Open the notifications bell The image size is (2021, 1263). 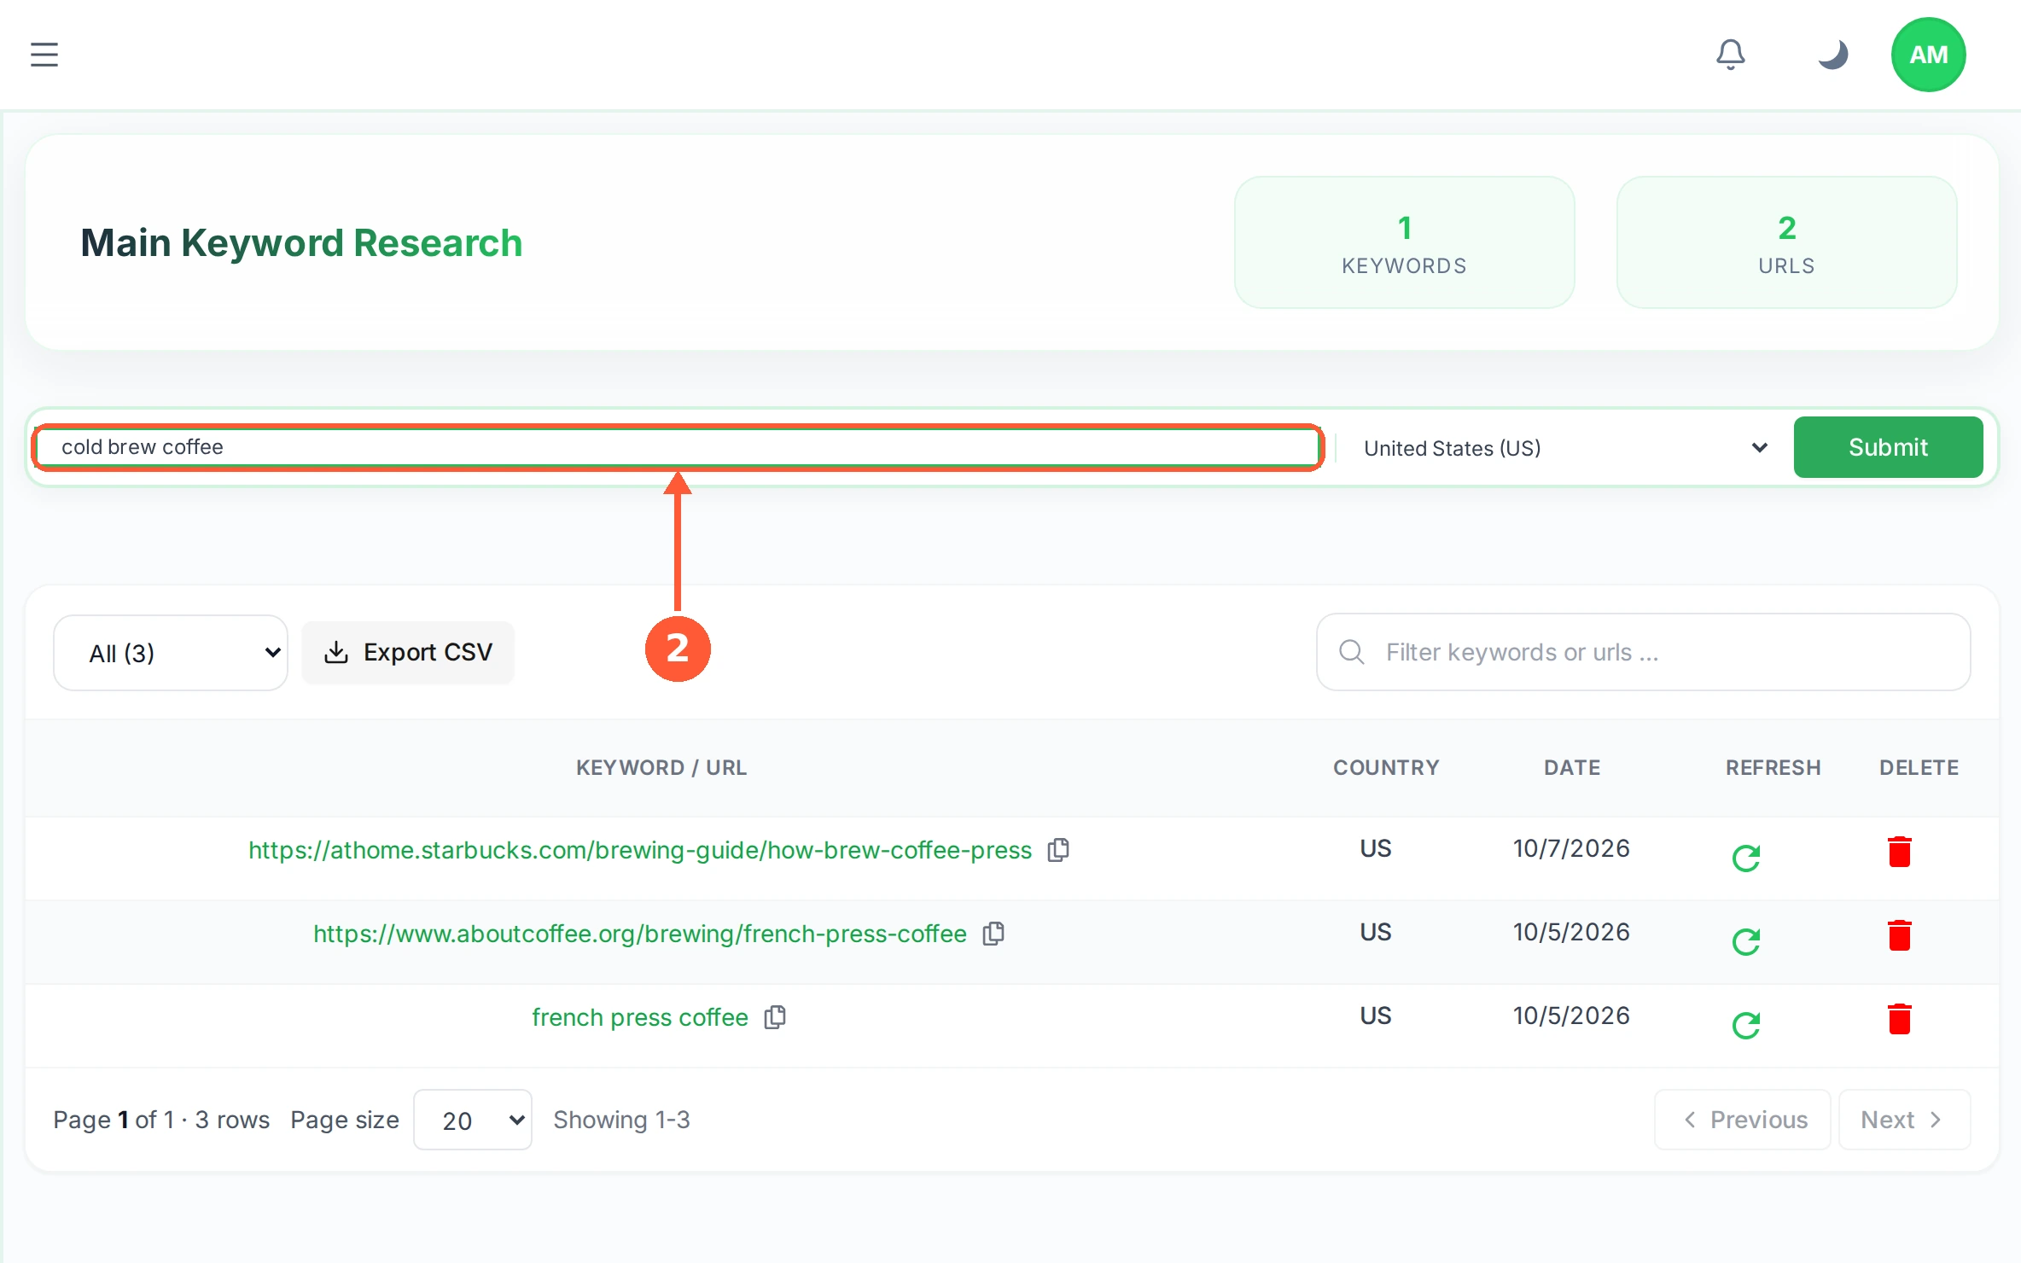1731,55
